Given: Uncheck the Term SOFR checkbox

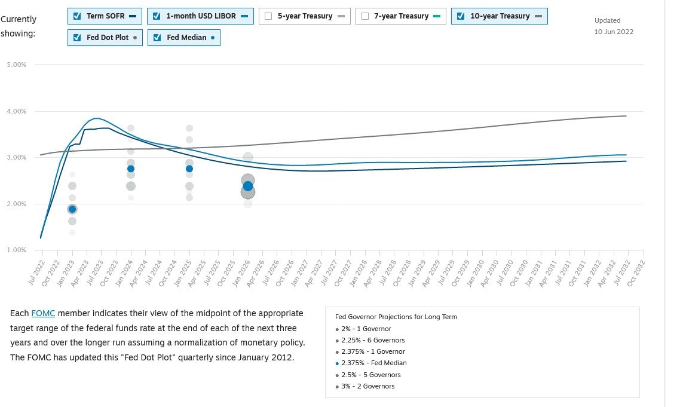Looking at the screenshot, I should [x=77, y=16].
